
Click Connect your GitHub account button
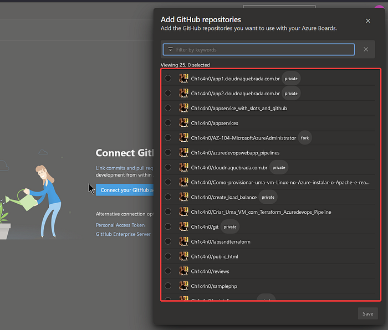pos(125,190)
